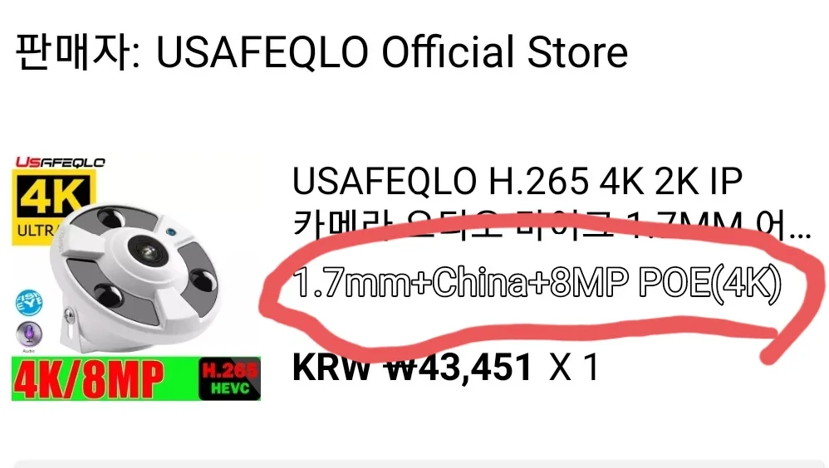Viewport: 829px width, 468px height.
Task: Click the USAFEQLO brand logo on thumbnail
Action: tap(60, 162)
